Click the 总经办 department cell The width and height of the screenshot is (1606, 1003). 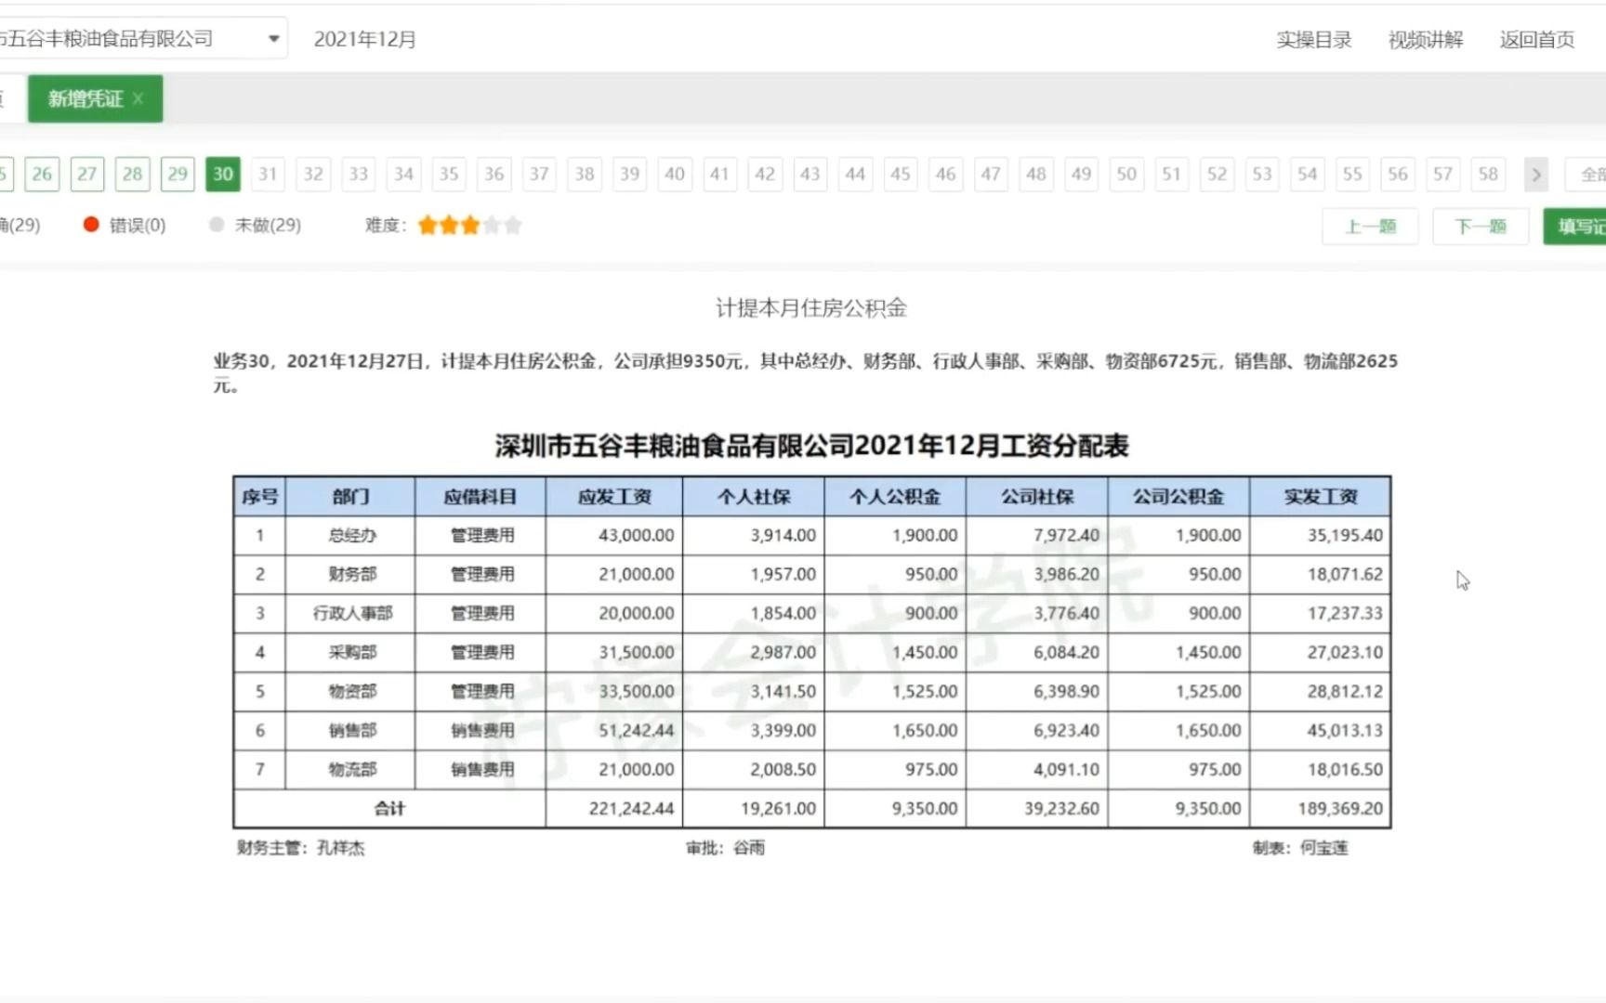point(351,535)
